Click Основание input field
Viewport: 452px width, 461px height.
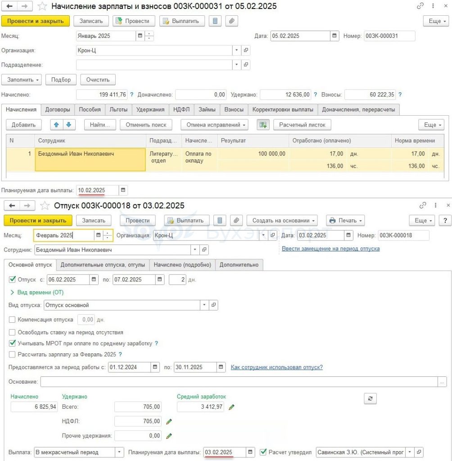click(239, 382)
